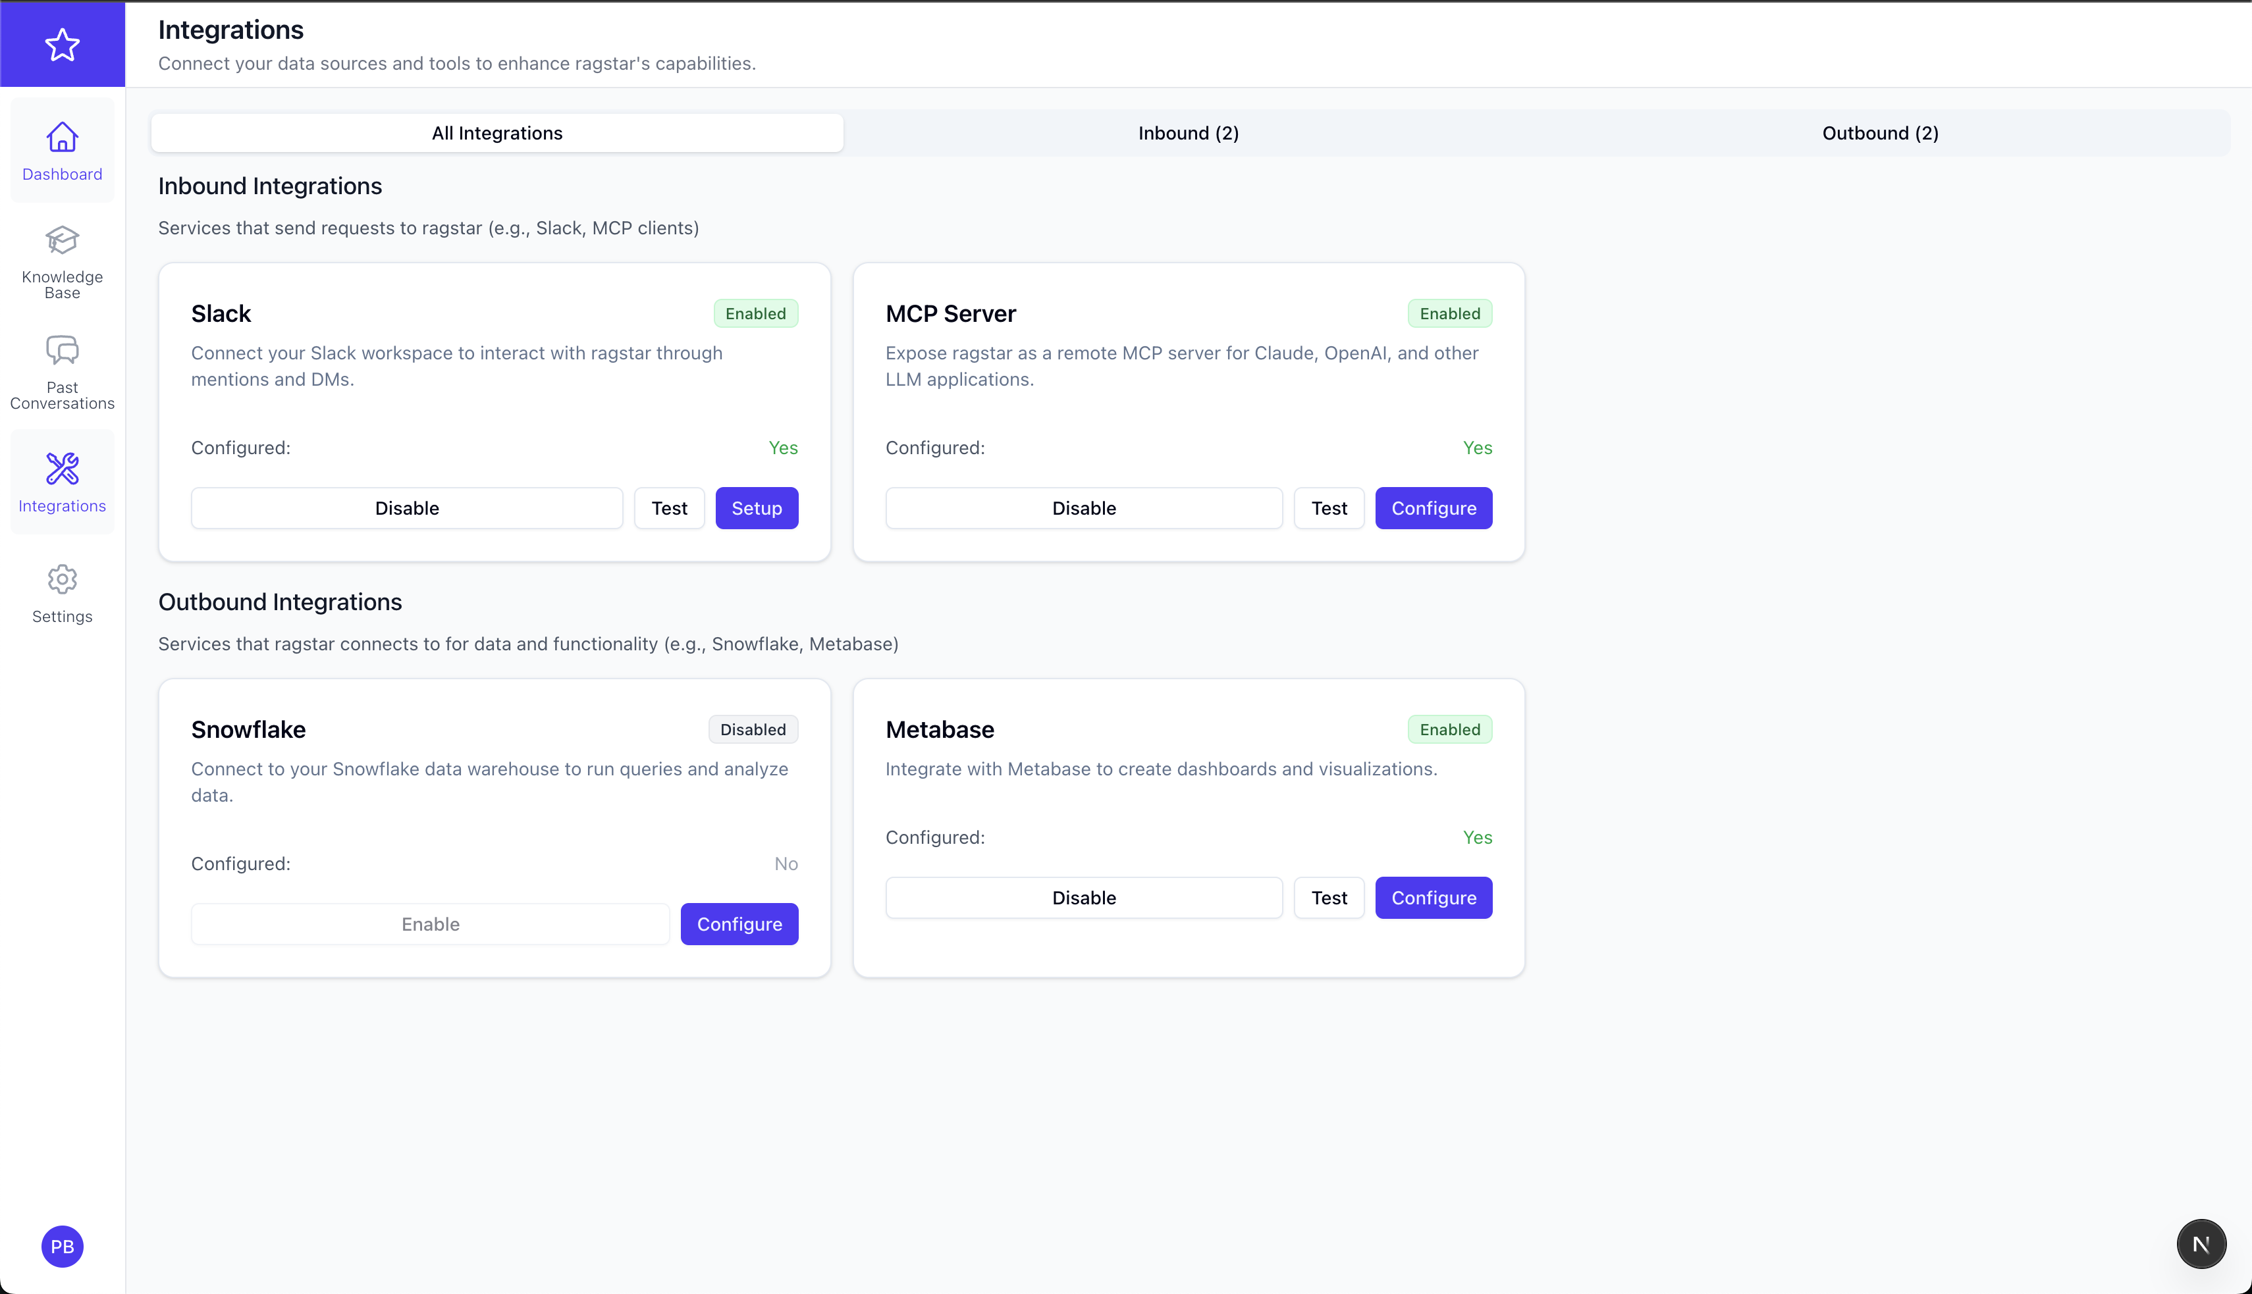The width and height of the screenshot is (2252, 1294).
Task: Click the PB user avatar
Action: [63, 1246]
